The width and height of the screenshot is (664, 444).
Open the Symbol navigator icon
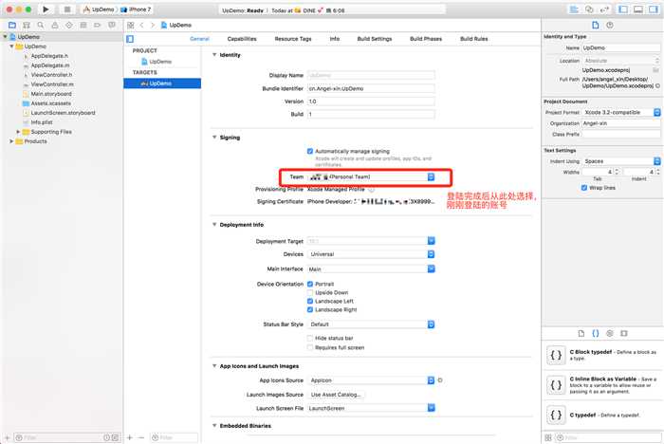pos(27,26)
